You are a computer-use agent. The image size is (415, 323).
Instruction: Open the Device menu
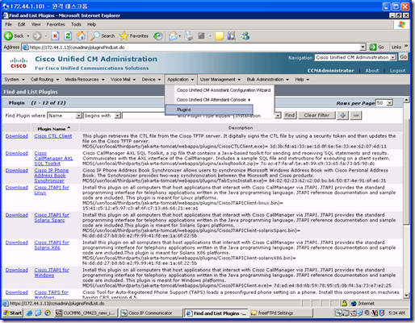(x=151, y=80)
